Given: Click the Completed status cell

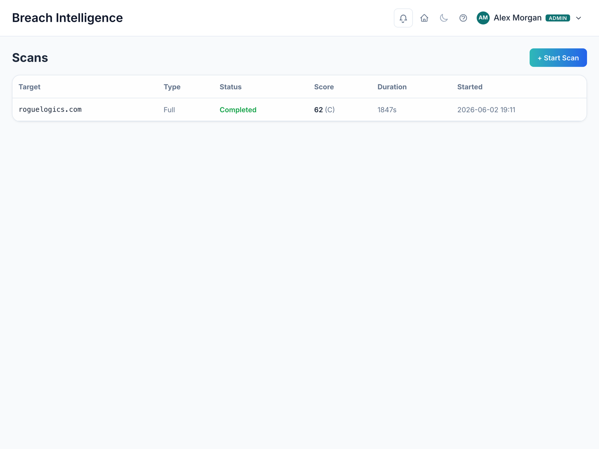Looking at the screenshot, I should [x=238, y=110].
